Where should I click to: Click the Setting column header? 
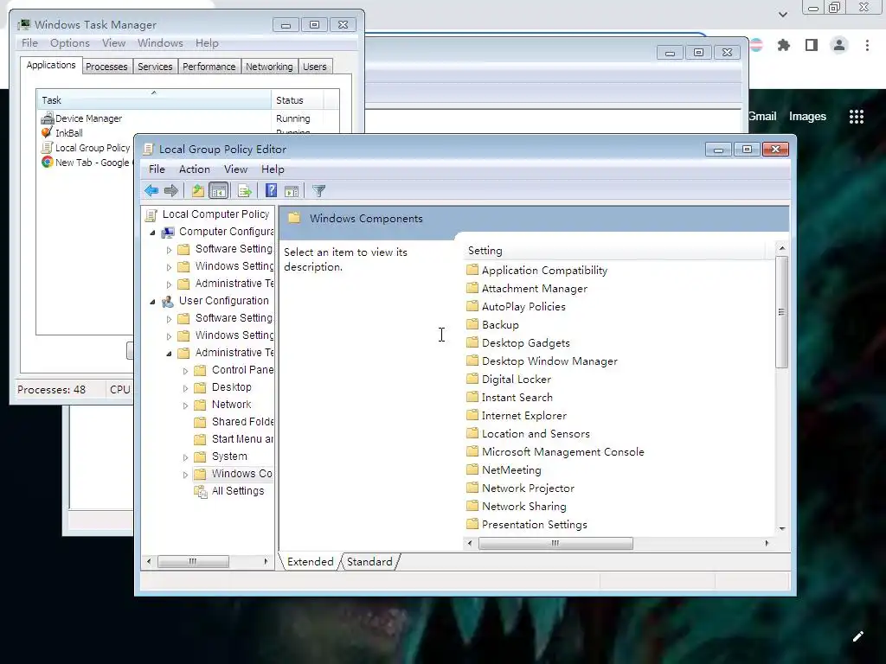(616, 251)
